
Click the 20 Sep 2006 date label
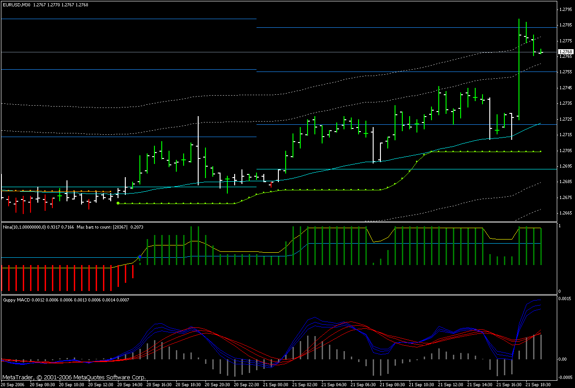pyautogui.click(x=12, y=384)
